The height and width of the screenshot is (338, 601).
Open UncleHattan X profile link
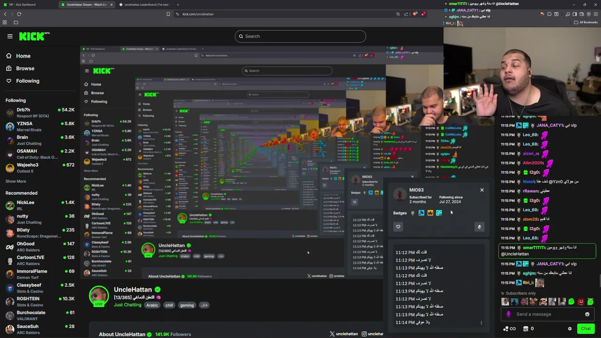(x=344, y=334)
